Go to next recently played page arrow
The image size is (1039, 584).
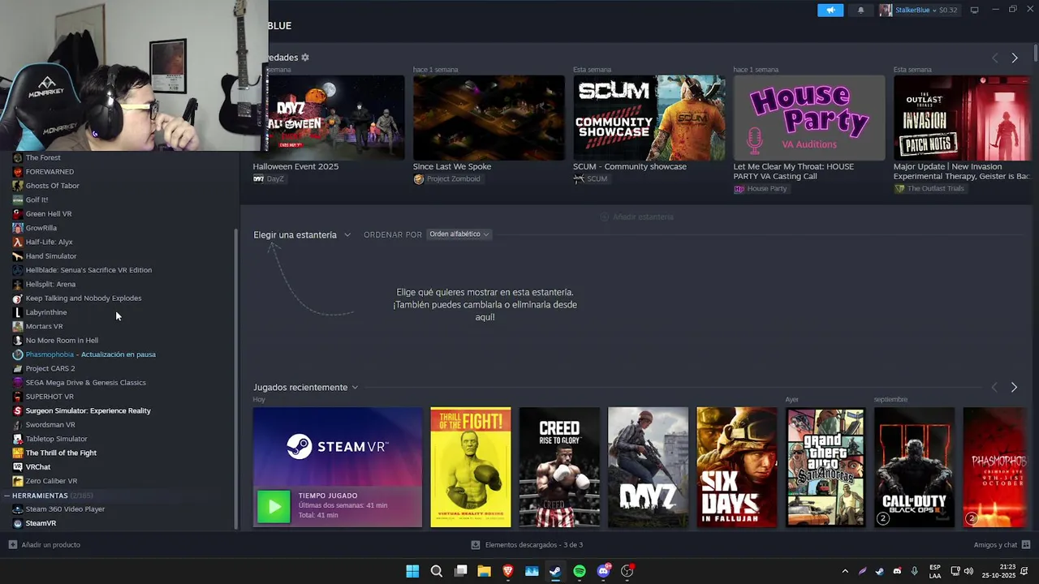click(x=1014, y=388)
